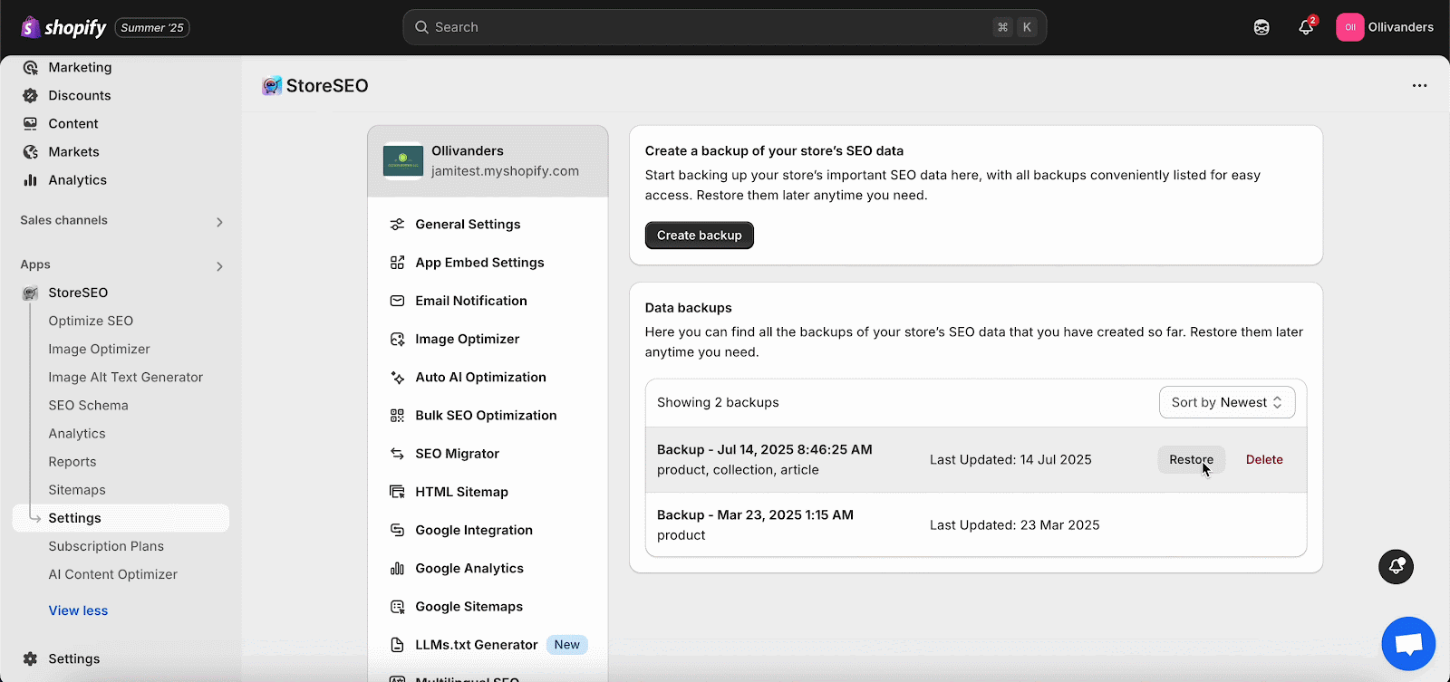This screenshot has width=1450, height=682.
Task: Click the Google Sitemaps icon
Action: pos(397,606)
